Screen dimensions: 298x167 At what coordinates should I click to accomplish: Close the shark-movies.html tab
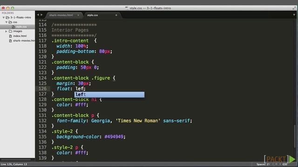78,15
